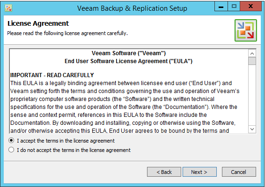Click the EULA scrollbar down arrow

[252, 129]
